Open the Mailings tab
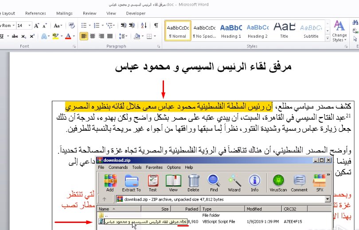The height and width of the screenshot is (230, 359). click(64, 13)
